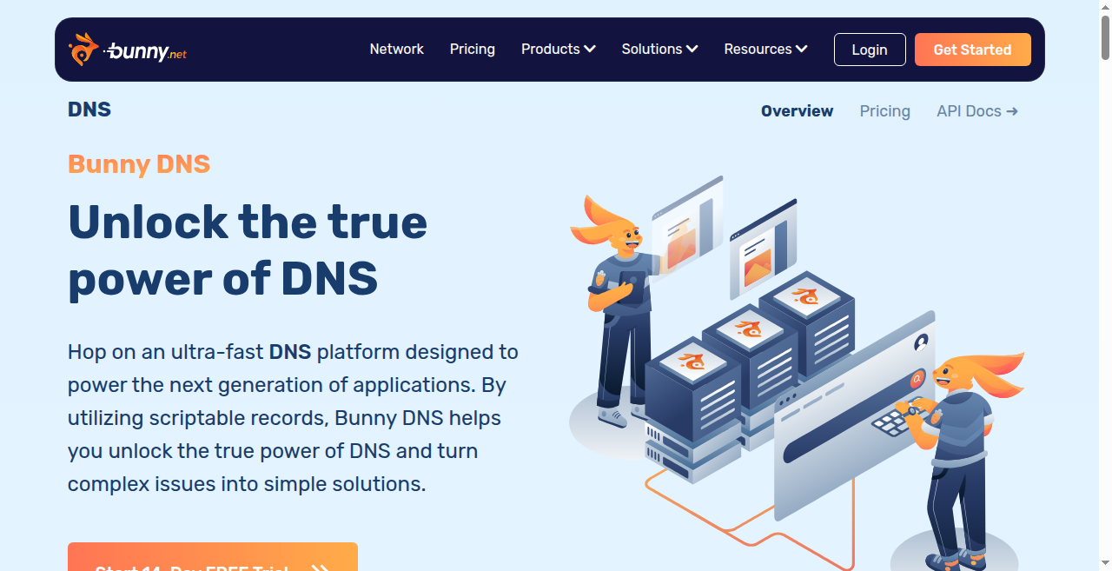The width and height of the screenshot is (1112, 571).
Task: Click the scroll up arrow of page scrollbar
Action: [x=1105, y=7]
